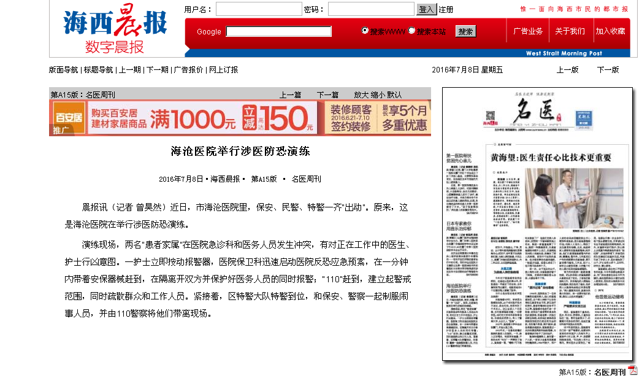Go to the next issue via 下一期
Screen dimensions: 642x386
[x=159, y=70]
